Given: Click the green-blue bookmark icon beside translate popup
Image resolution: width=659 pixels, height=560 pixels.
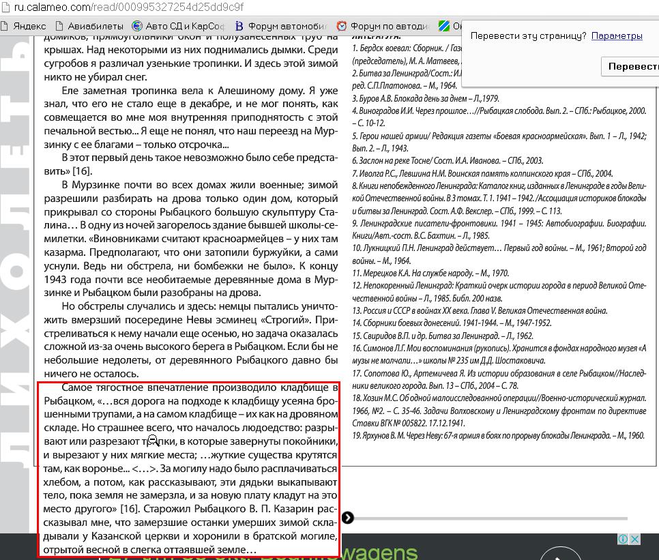Looking at the screenshot, I should 443,26.
